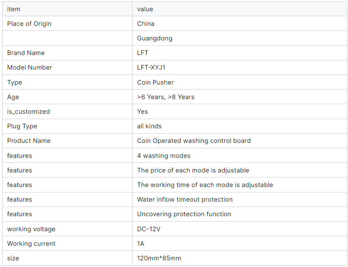This screenshot has width=348, height=267.
Task: Click the '120mm*85mm' size value
Action: [x=159, y=258]
